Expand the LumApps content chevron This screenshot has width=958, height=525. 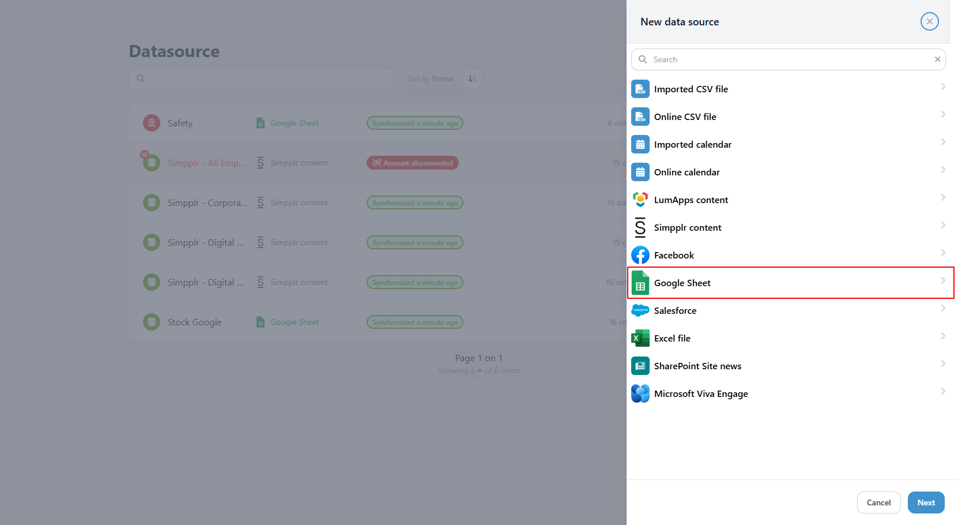pos(943,197)
